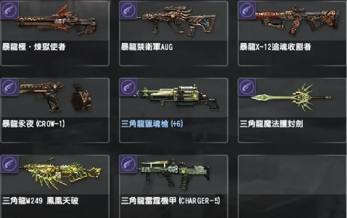Click purple badge icon on 暴龍禁衛軍AUG card
The width and height of the screenshot is (347, 218).
128,10
